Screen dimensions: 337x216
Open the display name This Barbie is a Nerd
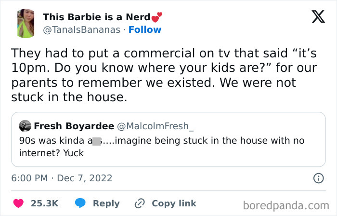96,17
